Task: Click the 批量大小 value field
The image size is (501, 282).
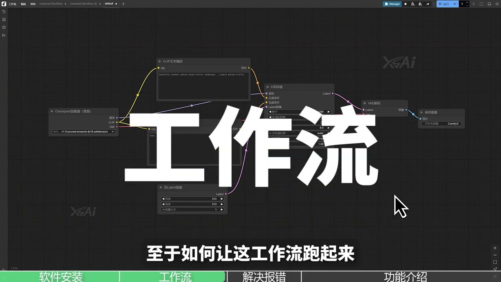Action: 193,210
